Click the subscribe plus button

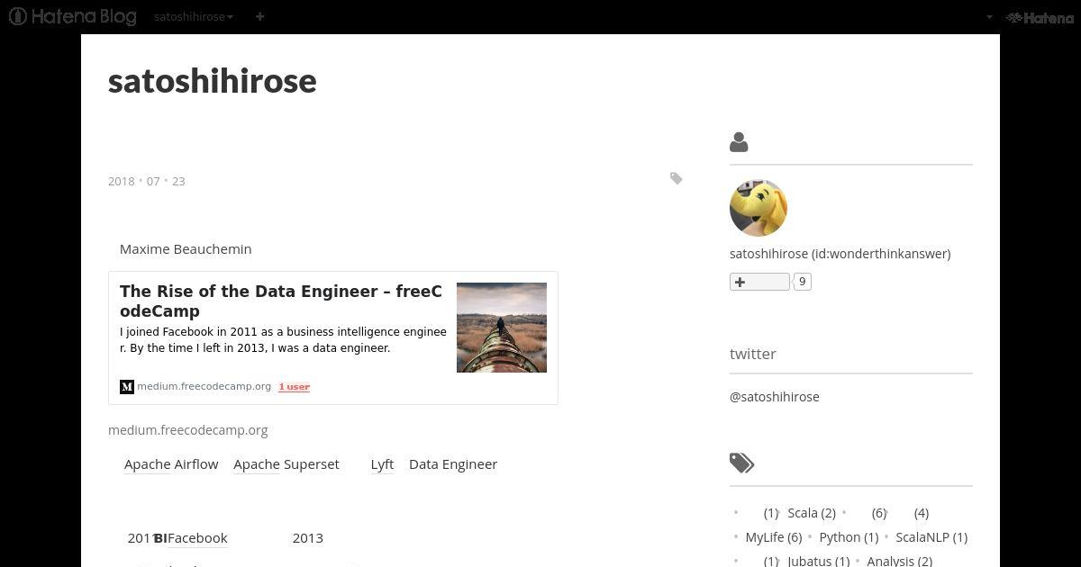(759, 282)
